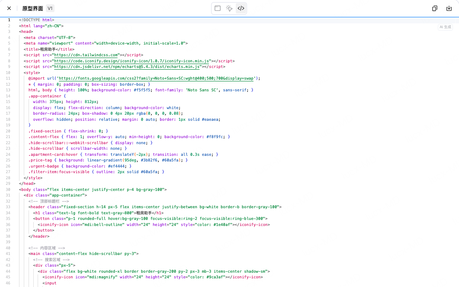459x287 pixels.
Task: Click the mdi:magnify iconify-icon line
Action: [x=153, y=277]
